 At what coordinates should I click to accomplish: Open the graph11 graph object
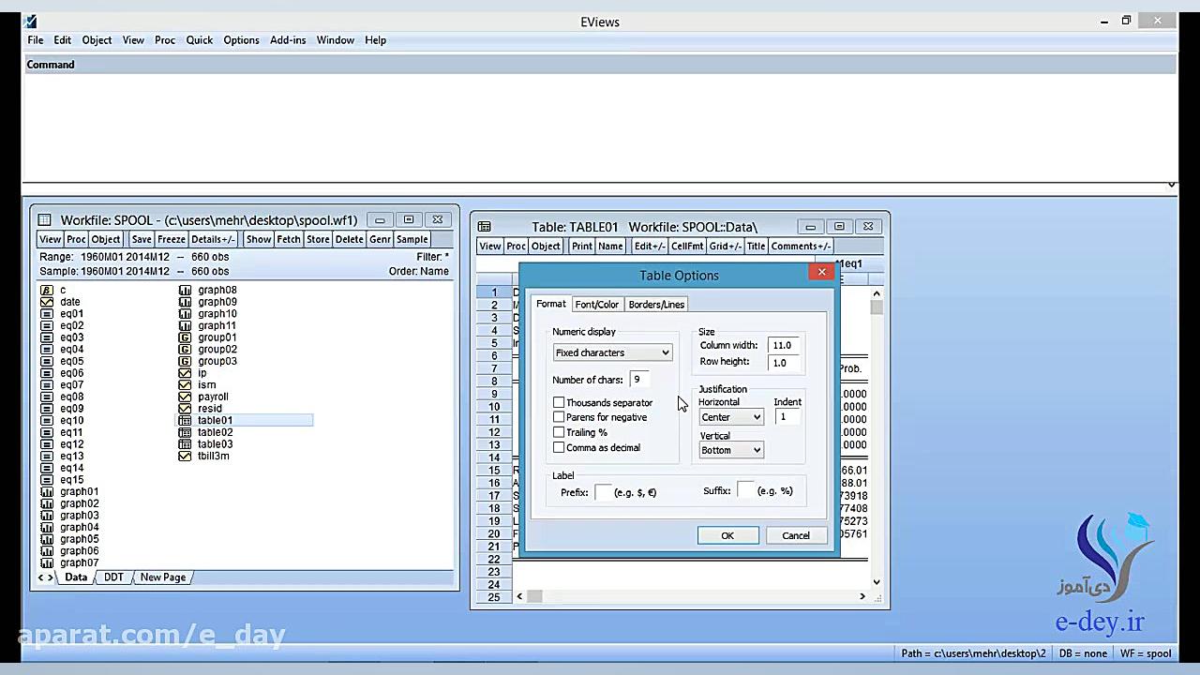click(217, 325)
